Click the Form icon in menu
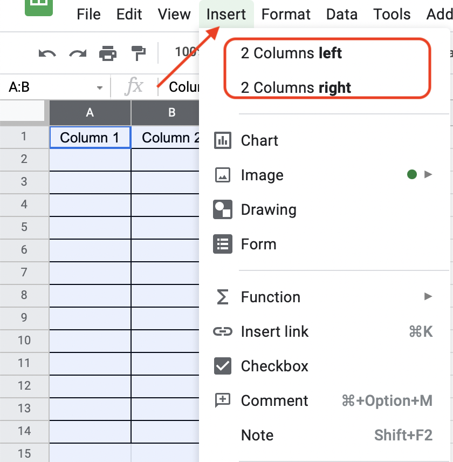 [x=223, y=244]
